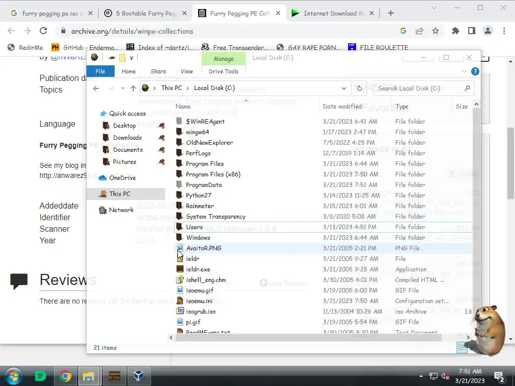Select the isoemu.gif file icon
Screen dimensions: 515x386
tap(180, 290)
